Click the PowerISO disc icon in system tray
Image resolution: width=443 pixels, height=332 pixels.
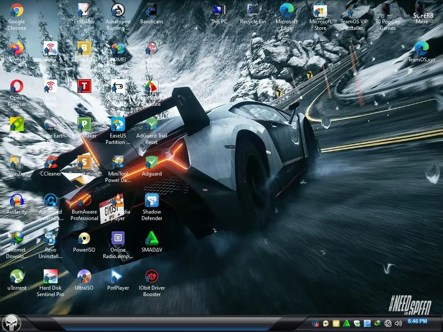pyautogui.click(x=326, y=323)
